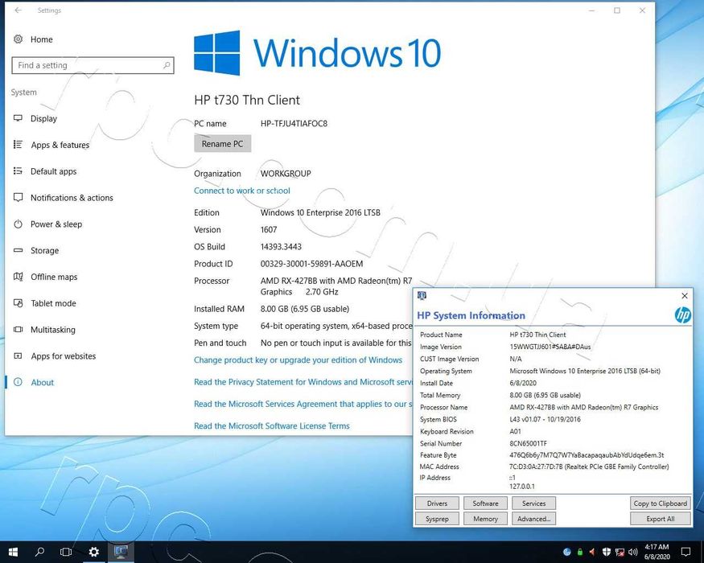Open the taskbar clock 4:17 AM

pyautogui.click(x=657, y=552)
